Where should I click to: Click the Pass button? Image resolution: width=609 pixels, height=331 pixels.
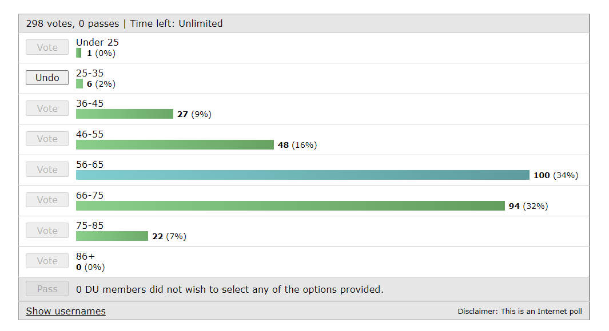pyautogui.click(x=47, y=289)
